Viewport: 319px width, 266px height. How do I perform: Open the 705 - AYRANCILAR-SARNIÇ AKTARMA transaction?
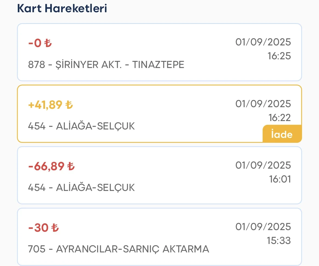point(118,249)
